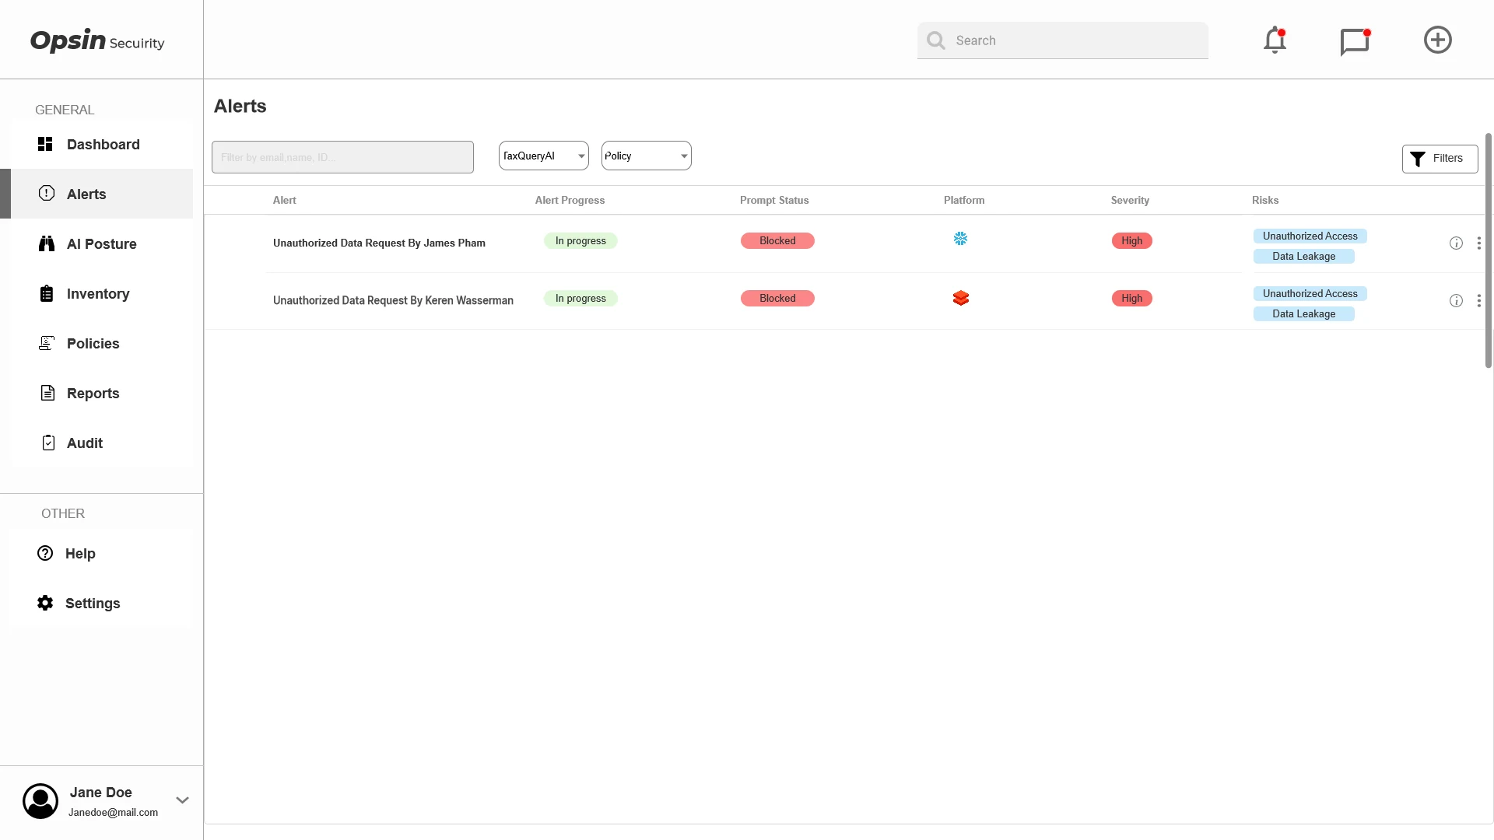Expand the Jane Doe account chevron
The height and width of the screenshot is (840, 1494).
(x=183, y=800)
